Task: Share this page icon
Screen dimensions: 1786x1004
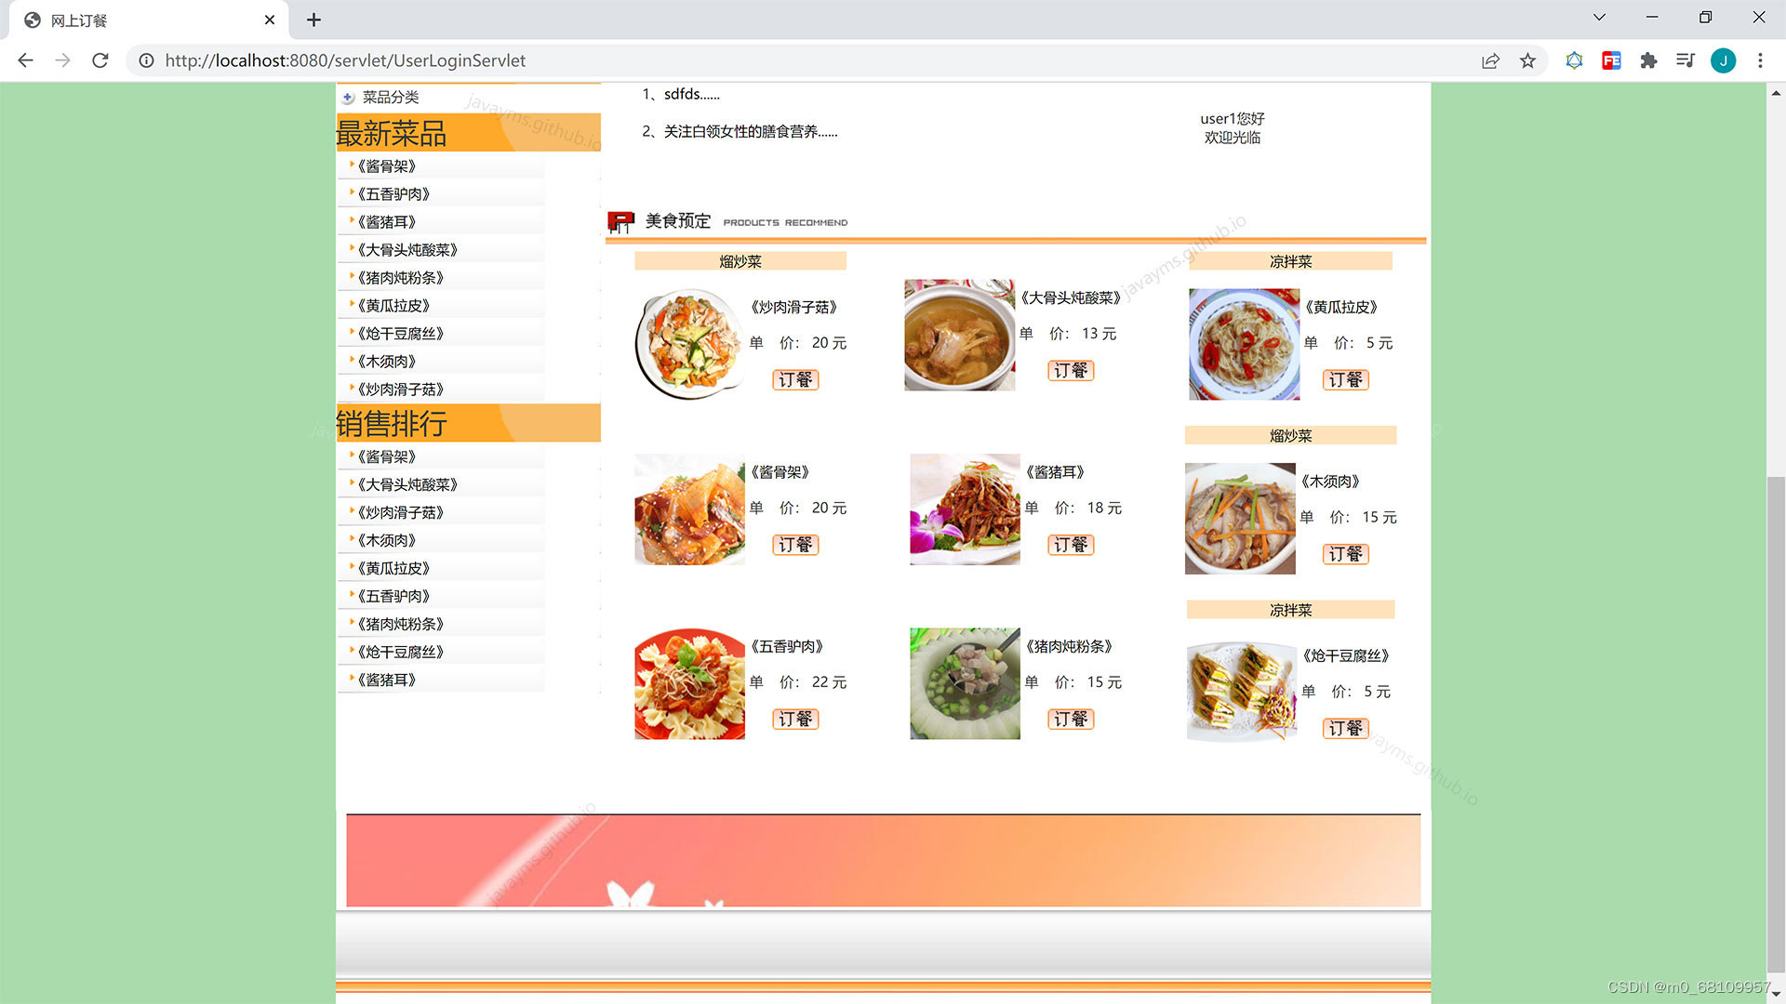Action: [1490, 60]
